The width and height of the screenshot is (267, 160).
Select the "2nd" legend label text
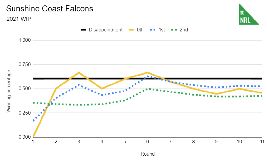(x=184, y=30)
